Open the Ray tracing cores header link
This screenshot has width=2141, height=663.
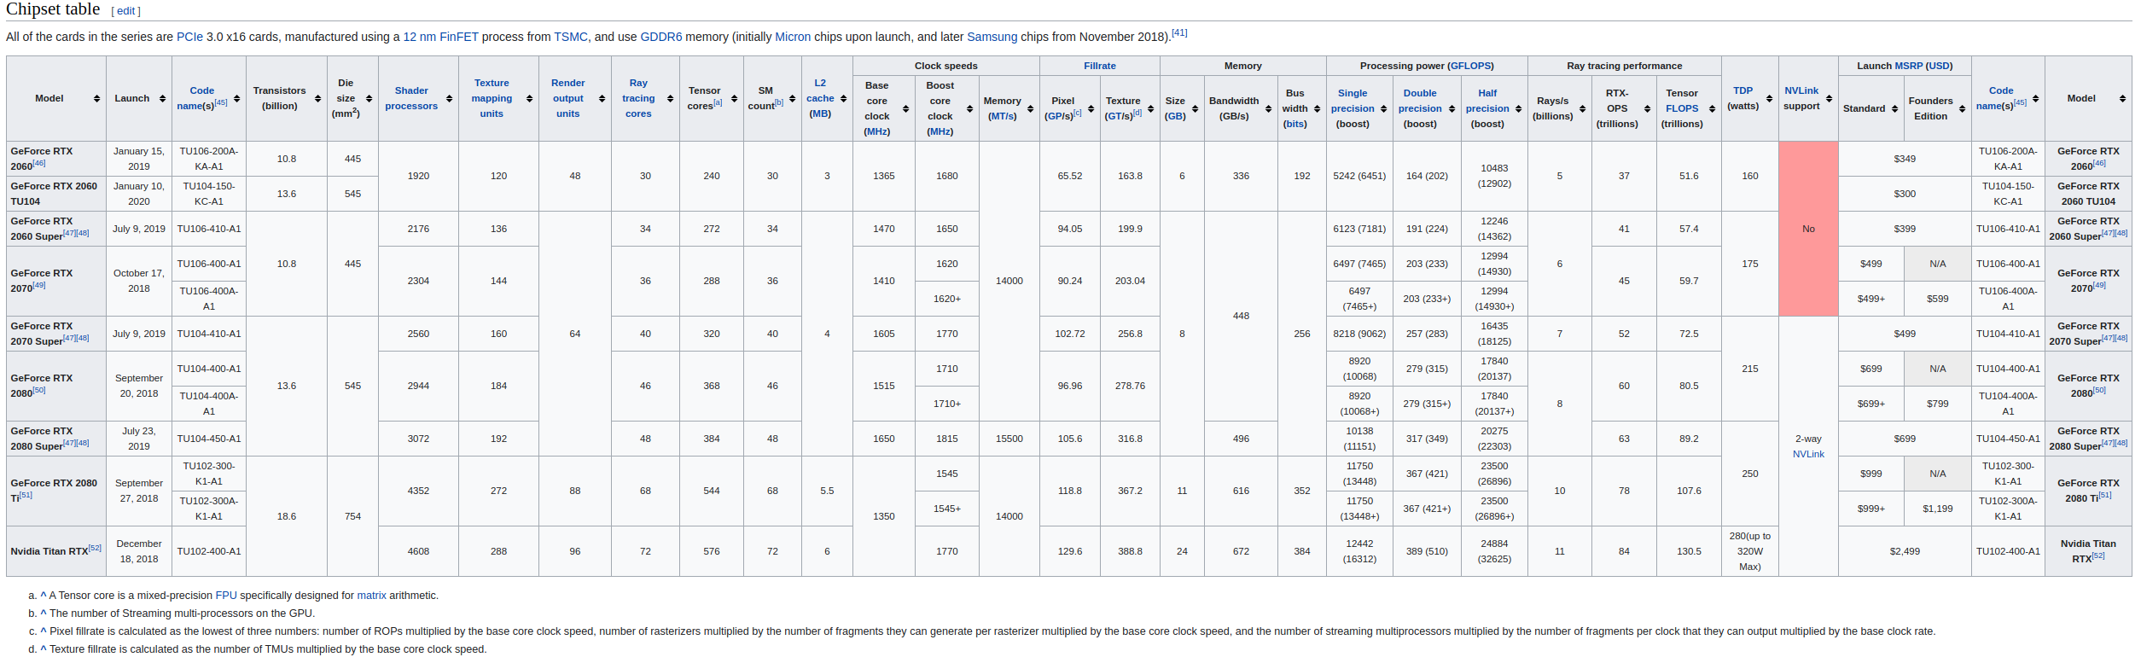click(x=638, y=98)
